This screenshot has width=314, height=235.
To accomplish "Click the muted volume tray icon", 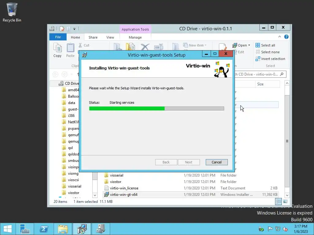I will click(285, 229).
